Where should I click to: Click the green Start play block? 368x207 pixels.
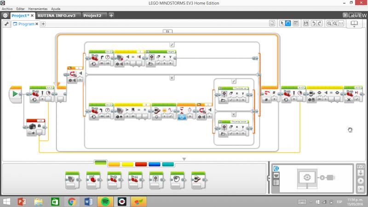pyautogui.click(x=16, y=94)
